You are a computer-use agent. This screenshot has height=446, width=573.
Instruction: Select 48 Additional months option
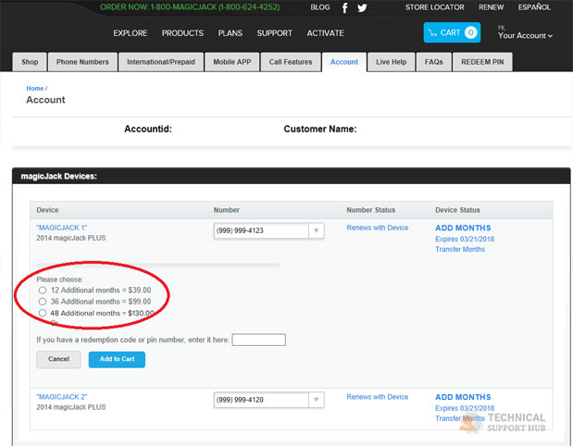point(43,313)
